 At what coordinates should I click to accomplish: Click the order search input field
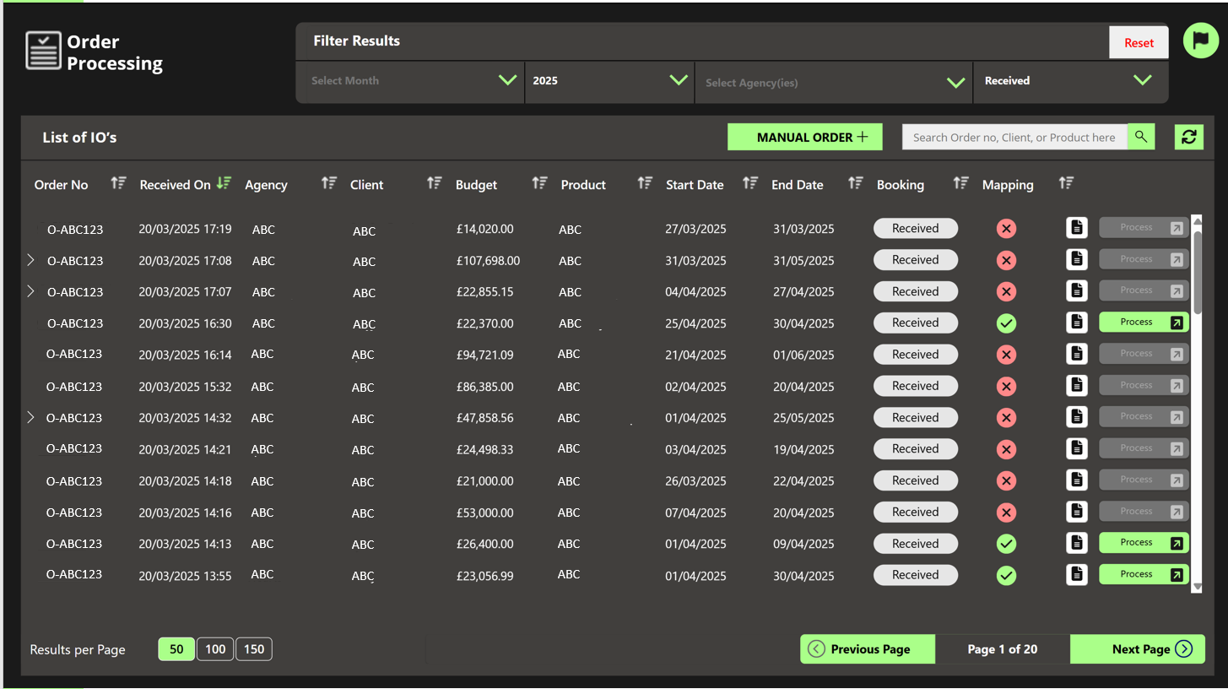pos(1014,137)
